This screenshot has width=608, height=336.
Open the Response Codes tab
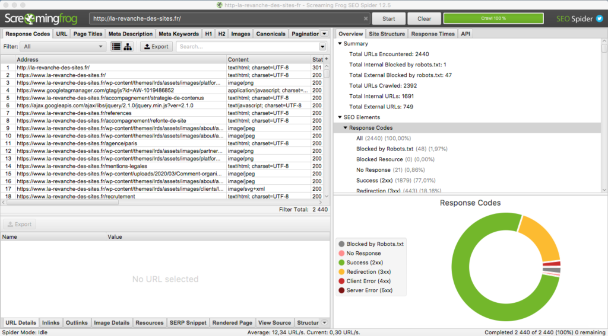click(27, 34)
